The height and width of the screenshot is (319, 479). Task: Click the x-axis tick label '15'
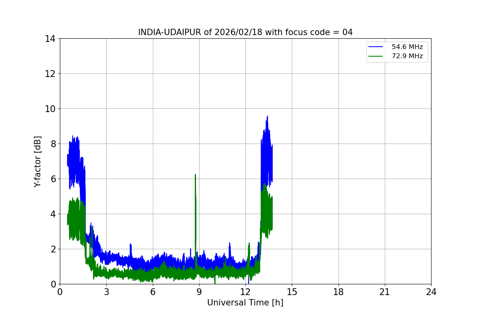[292, 292]
